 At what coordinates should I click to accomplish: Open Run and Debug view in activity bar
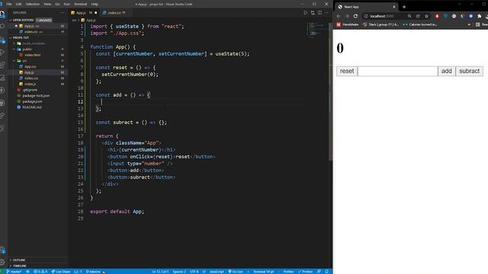[x=2, y=53]
